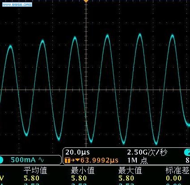
Task: Click the orange down-triangle trigger delay indicator
Action: pyautogui.click(x=78, y=160)
